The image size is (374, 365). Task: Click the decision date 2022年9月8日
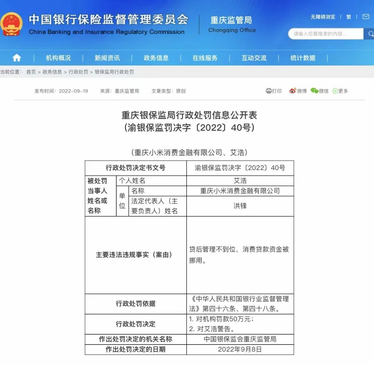(240, 349)
